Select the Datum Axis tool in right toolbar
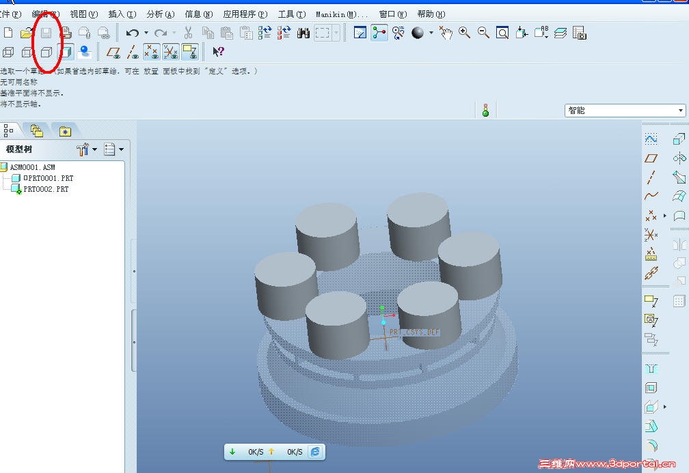 click(x=651, y=177)
